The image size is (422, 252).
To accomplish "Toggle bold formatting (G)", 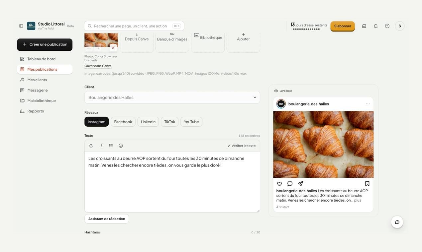I will coord(91,146).
